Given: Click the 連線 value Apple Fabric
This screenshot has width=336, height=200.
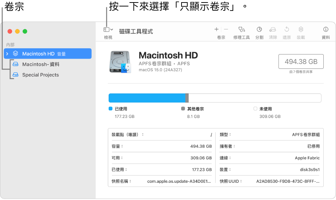Looking at the screenshot, I should pyautogui.click(x=307, y=158).
